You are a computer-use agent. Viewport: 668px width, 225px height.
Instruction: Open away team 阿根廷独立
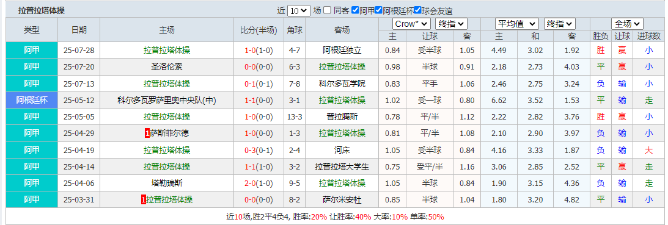click(x=342, y=51)
